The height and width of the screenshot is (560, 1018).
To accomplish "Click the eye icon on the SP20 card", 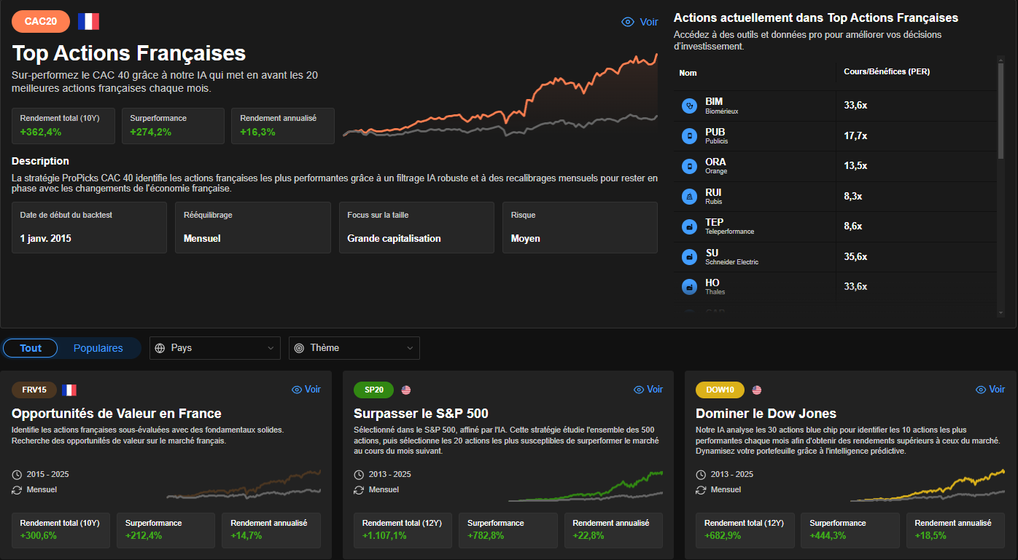I will pos(639,390).
